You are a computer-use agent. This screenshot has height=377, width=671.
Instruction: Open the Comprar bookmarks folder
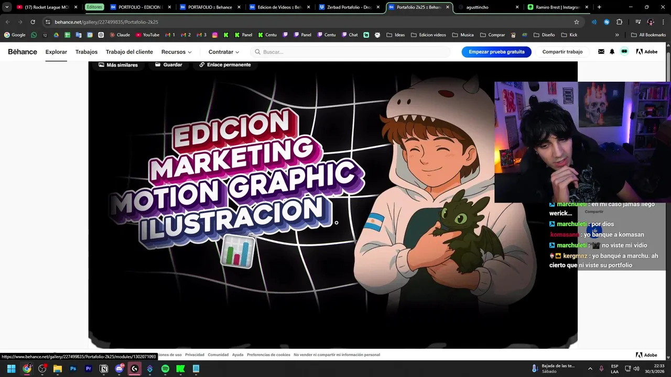(x=492, y=35)
